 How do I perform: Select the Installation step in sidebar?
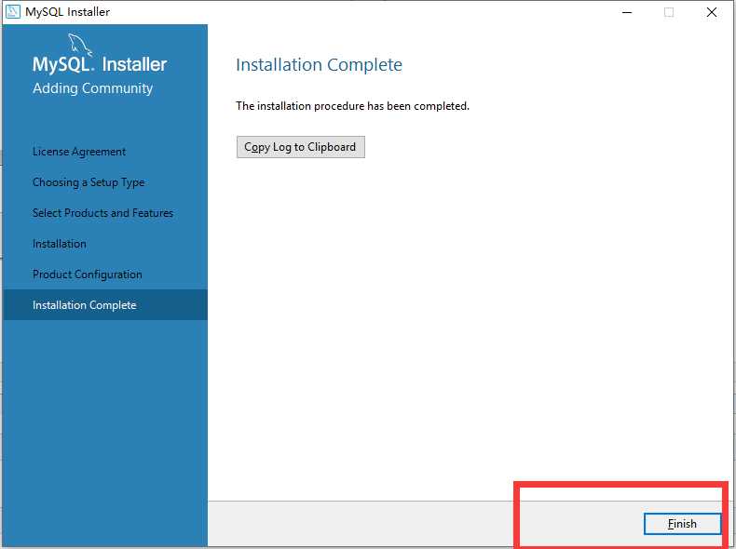point(59,244)
